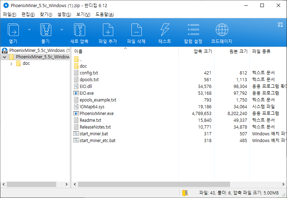Select the start_miner.bat file icon
287x198 pixels.
(76, 134)
